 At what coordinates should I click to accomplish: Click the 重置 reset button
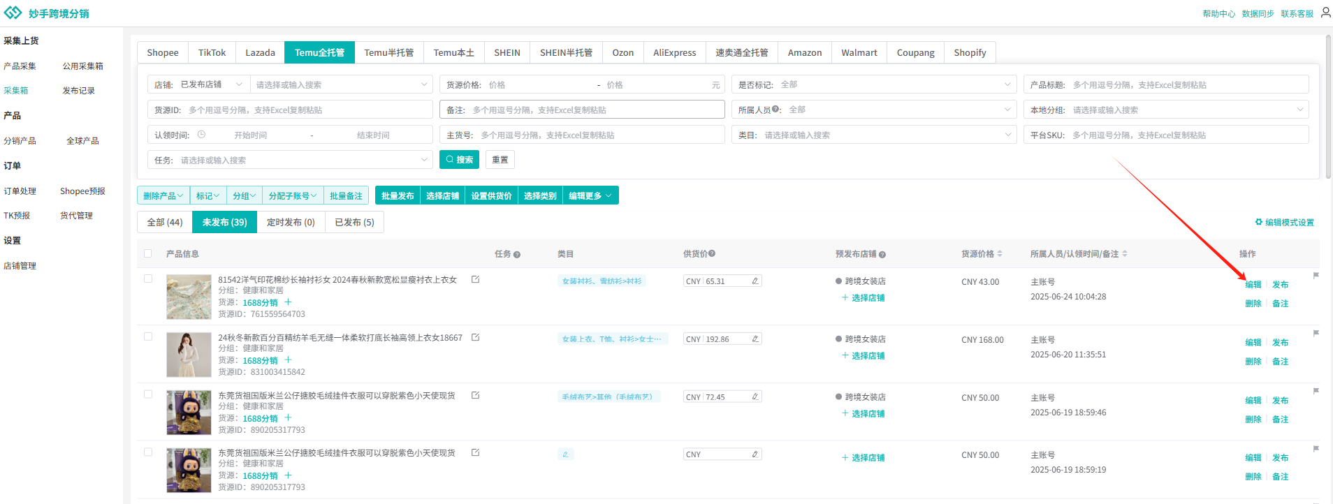click(500, 159)
